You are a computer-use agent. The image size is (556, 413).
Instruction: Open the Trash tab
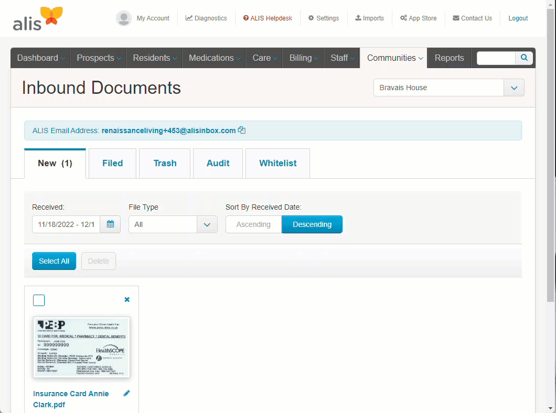pyautogui.click(x=164, y=163)
